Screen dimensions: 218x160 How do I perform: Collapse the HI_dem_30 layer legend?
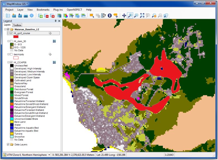coord(8,41)
